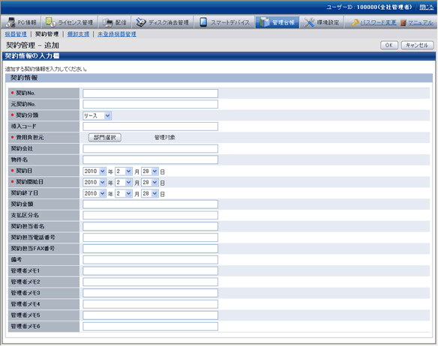438x346 pixels.
Task: Open the スマートデバイス tab icon
Action: click(x=203, y=22)
